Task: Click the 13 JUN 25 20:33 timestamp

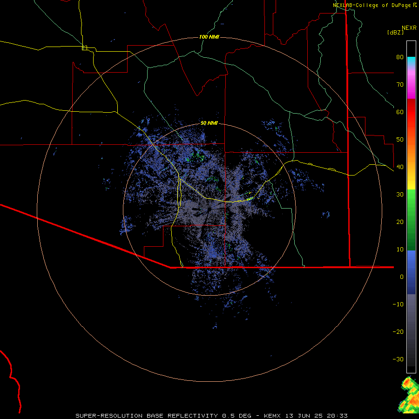Action: [x=316, y=416]
